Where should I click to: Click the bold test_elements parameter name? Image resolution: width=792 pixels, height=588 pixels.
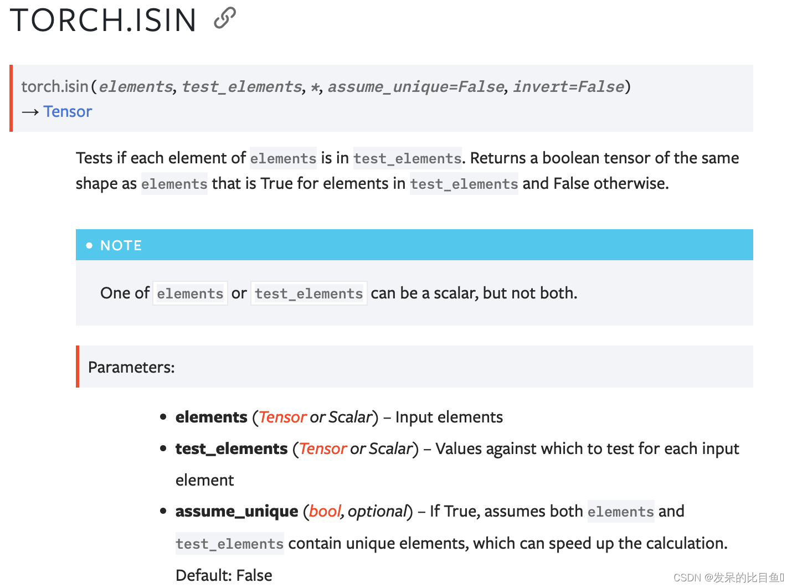pyautogui.click(x=232, y=448)
